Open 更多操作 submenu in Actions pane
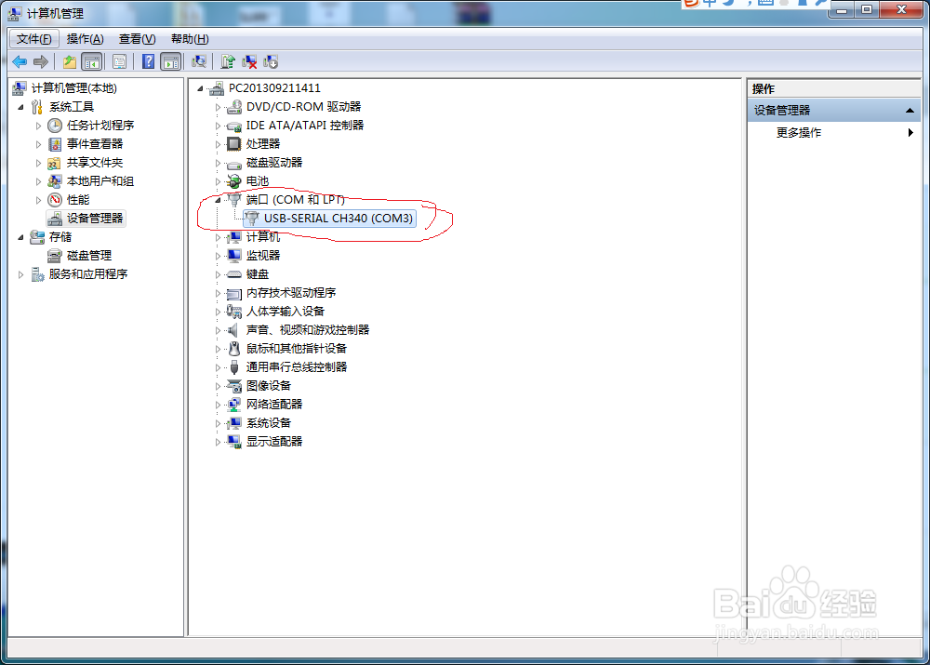 click(834, 133)
